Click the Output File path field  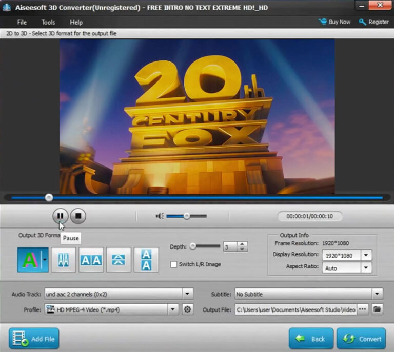295,309
